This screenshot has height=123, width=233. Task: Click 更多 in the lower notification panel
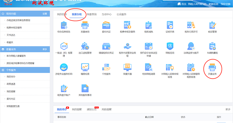click(228, 109)
